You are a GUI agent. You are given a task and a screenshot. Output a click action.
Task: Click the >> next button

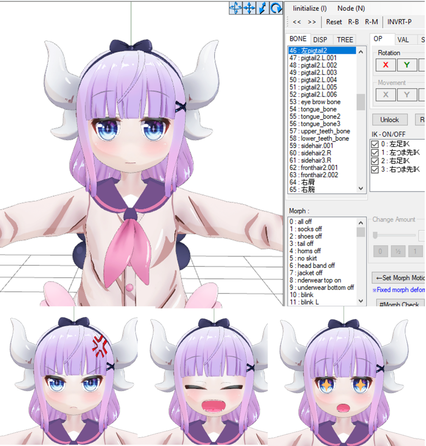(312, 22)
